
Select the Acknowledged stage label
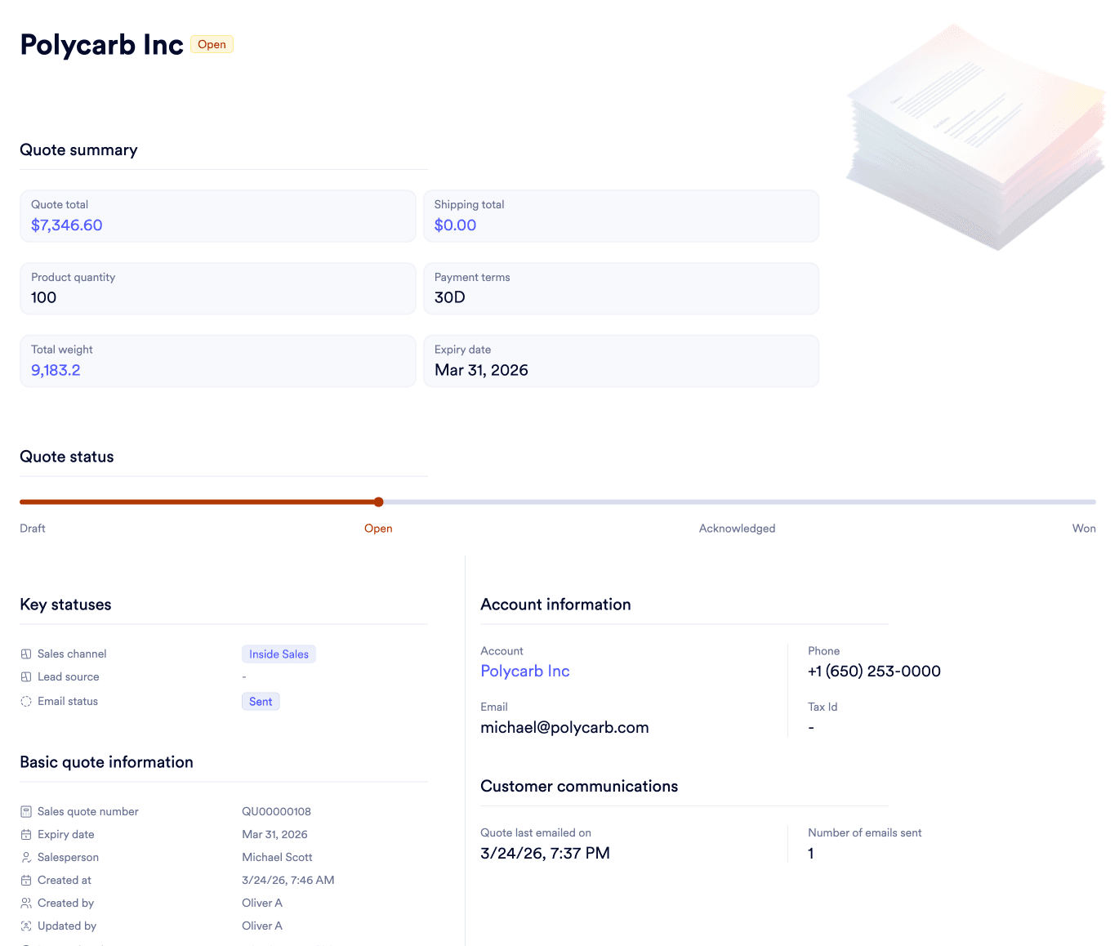(x=737, y=528)
